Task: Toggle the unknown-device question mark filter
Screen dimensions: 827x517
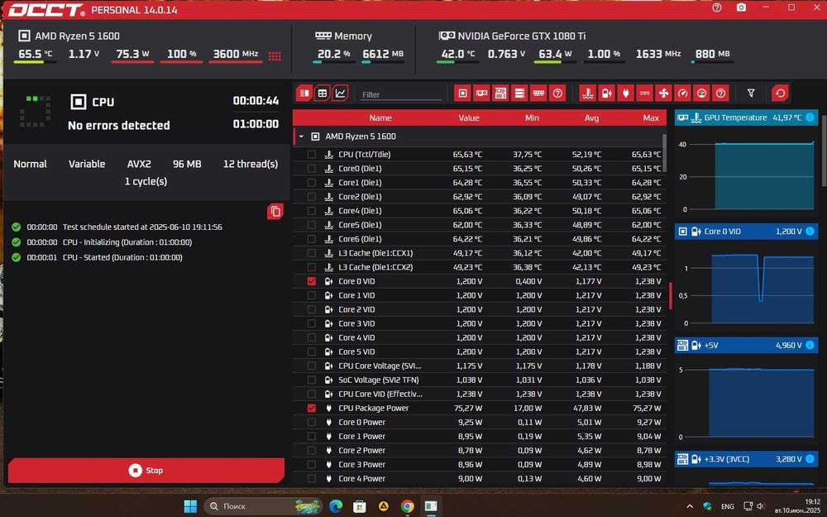Action: pos(557,93)
